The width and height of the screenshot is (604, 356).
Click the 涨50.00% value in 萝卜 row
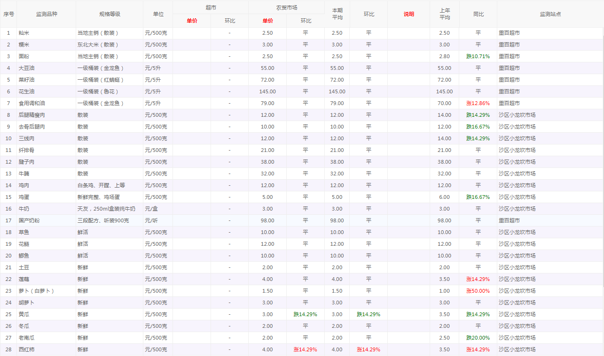click(478, 291)
